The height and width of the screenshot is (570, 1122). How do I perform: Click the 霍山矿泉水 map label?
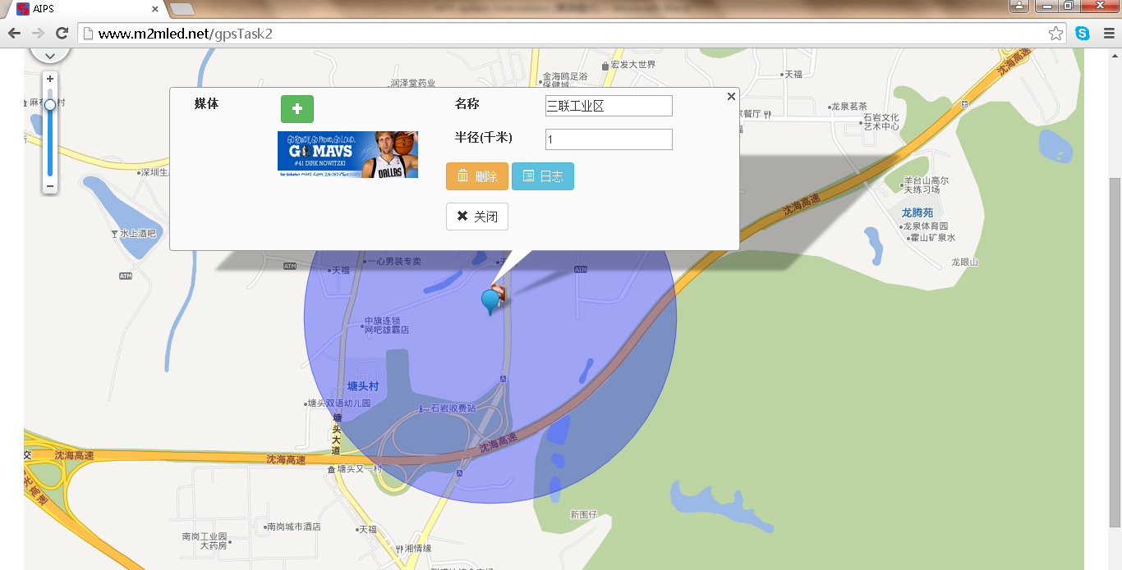[932, 238]
